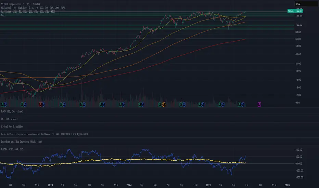Click the February 2025 dividend D marker
This screenshot has width=319, height=188.
(x=223, y=105)
